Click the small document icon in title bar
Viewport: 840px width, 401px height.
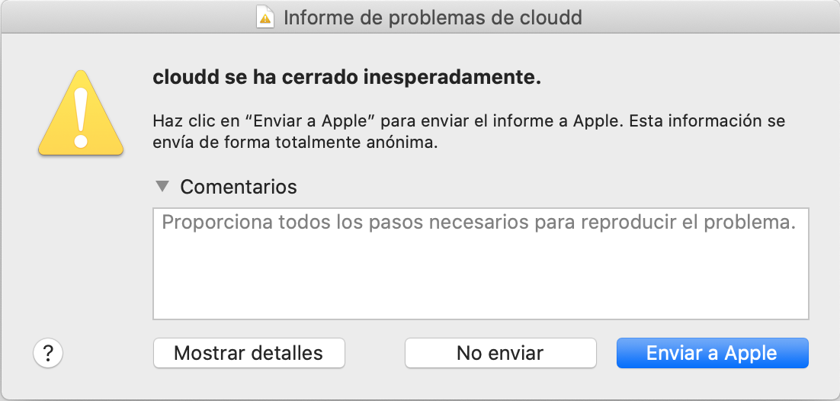pyautogui.click(x=265, y=18)
